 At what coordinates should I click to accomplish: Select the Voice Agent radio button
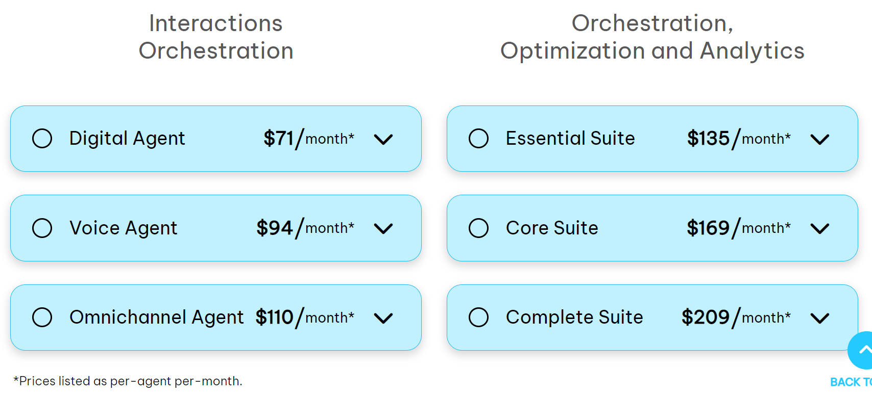[42, 228]
